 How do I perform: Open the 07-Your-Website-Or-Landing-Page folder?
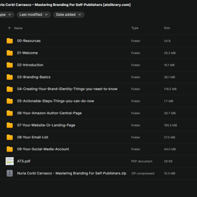pyautogui.click(x=46, y=125)
